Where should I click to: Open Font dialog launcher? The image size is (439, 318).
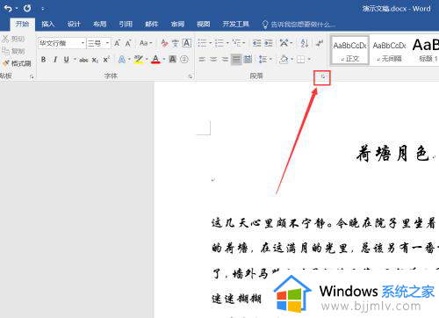pyautogui.click(x=191, y=76)
